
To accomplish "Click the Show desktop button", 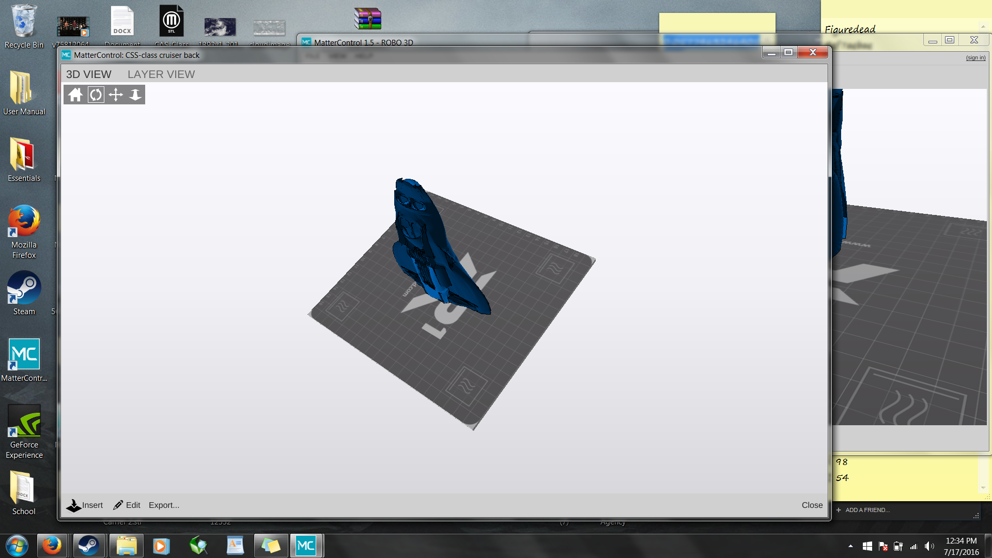I will click(988, 546).
